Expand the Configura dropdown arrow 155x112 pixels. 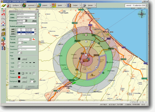21,5
